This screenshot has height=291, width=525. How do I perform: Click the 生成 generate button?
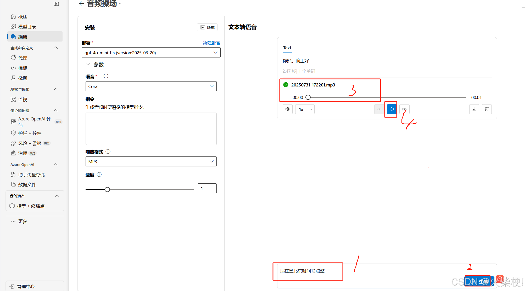pos(479,282)
